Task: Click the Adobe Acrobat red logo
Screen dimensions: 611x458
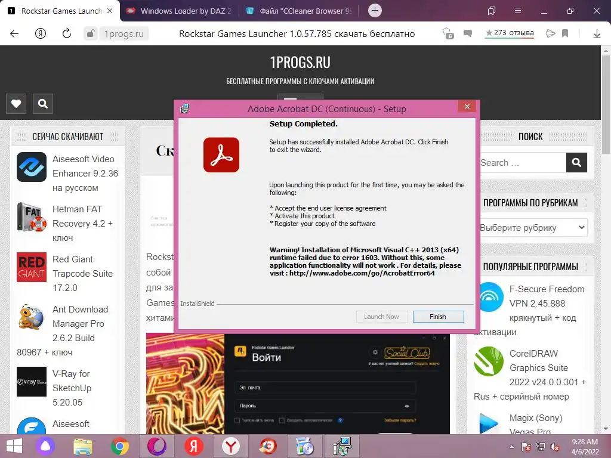Action: [x=221, y=154]
